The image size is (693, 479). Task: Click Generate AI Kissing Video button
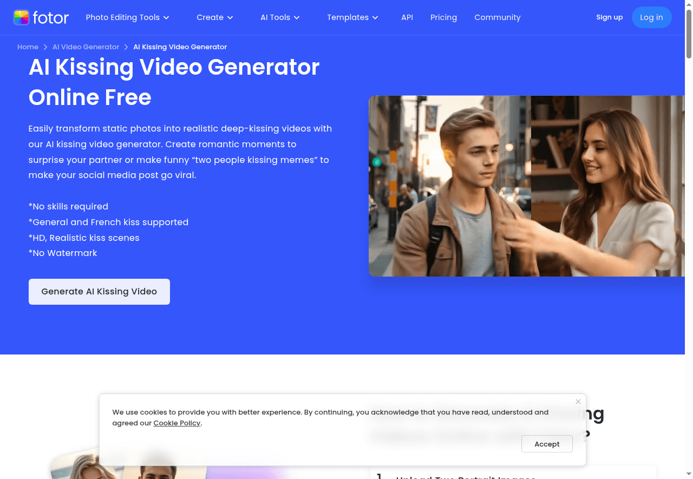(99, 292)
